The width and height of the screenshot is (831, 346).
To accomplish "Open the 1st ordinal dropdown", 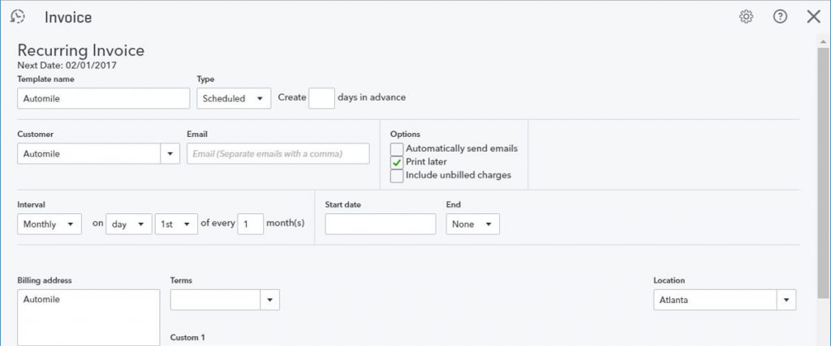I will pyautogui.click(x=176, y=224).
